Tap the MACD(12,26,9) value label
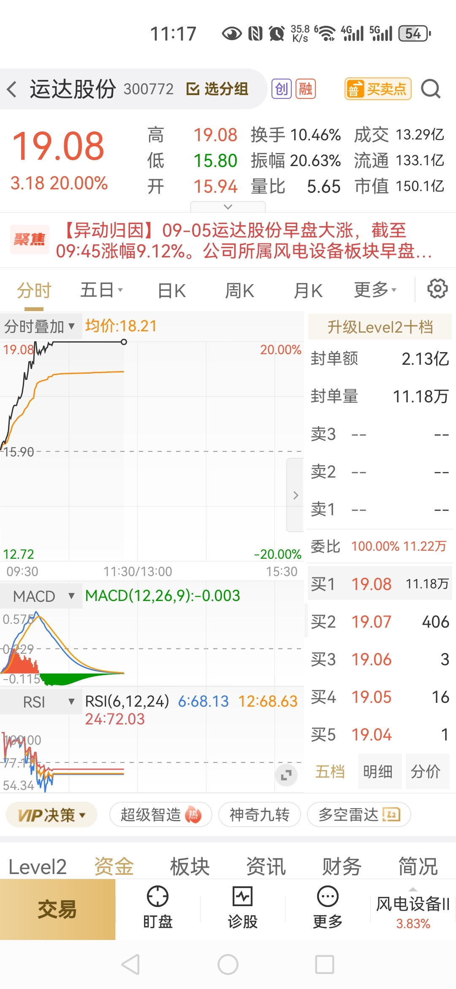Viewport: 456px width, 989px height. tap(163, 596)
